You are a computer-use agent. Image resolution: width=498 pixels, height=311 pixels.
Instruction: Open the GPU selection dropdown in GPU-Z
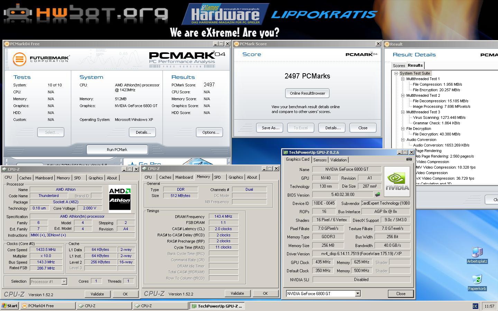click(358, 293)
